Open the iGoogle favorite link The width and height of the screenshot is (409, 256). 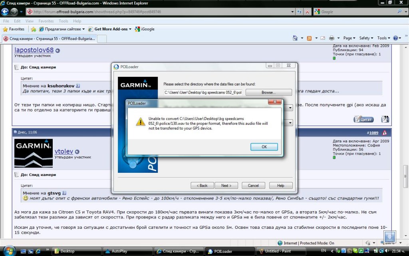145,29
